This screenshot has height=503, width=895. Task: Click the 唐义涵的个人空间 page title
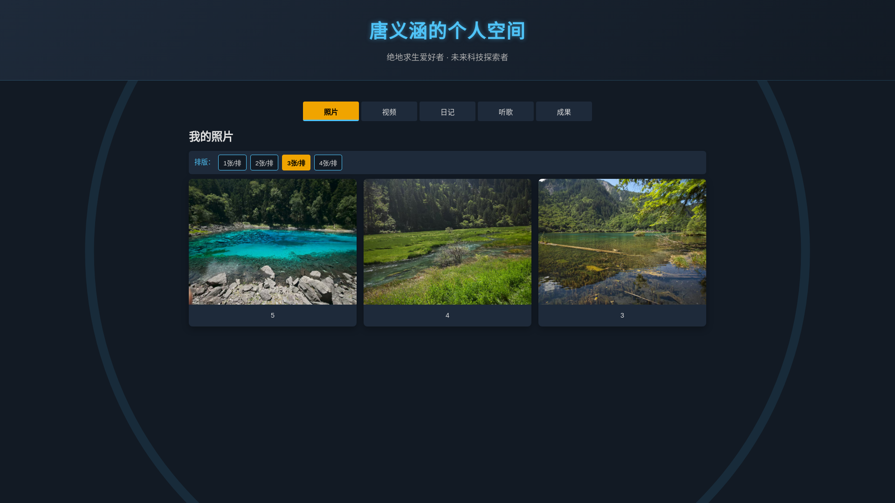[x=447, y=31]
